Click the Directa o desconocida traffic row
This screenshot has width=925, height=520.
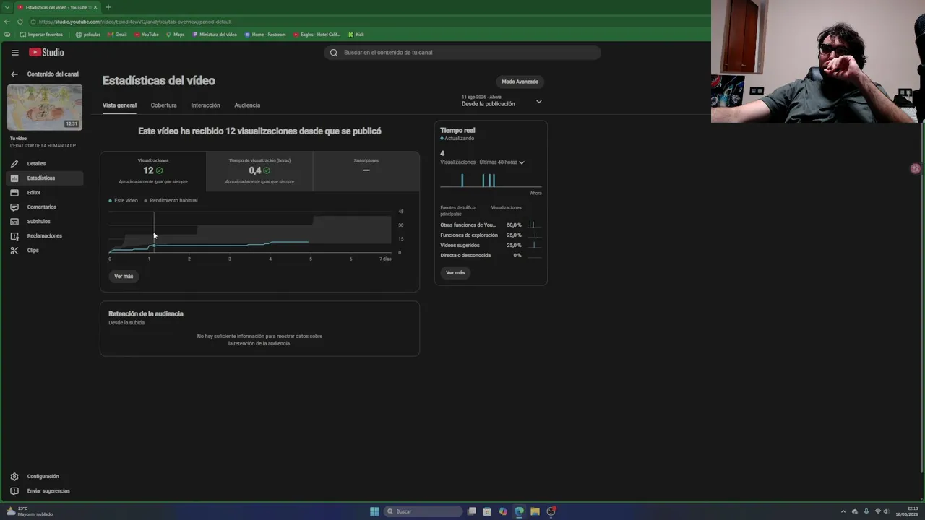click(x=491, y=256)
